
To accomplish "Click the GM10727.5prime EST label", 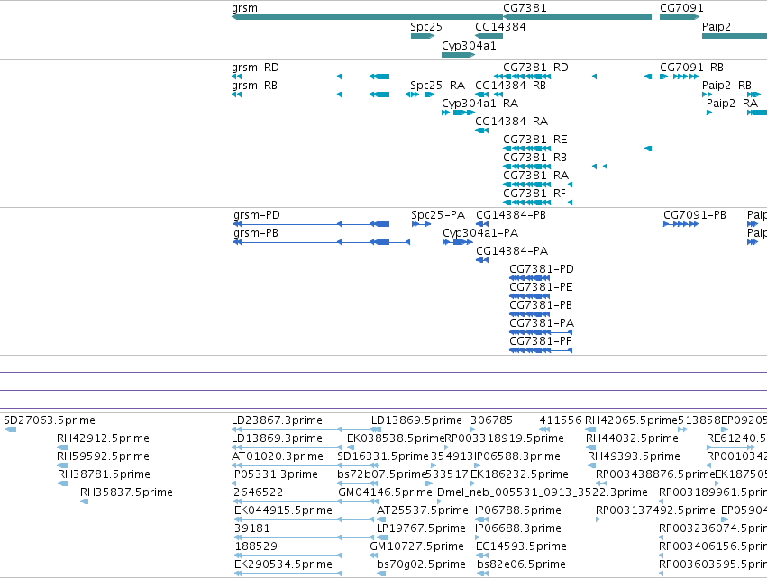I will point(416,546).
